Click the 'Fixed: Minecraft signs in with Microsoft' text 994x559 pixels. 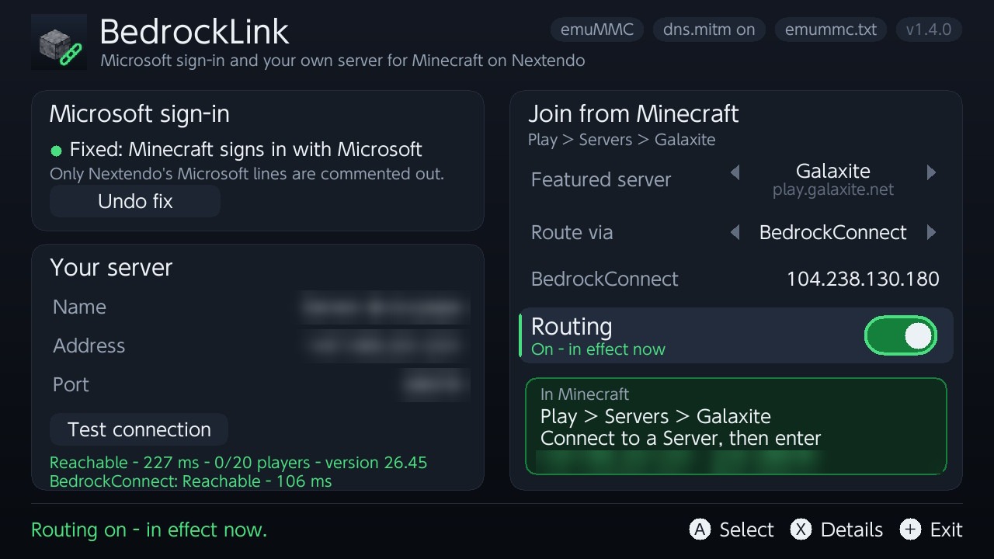(246, 149)
